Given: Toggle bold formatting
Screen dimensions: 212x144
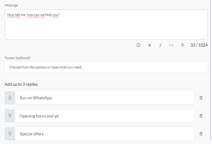Looking at the screenshot, I should click(149, 45).
